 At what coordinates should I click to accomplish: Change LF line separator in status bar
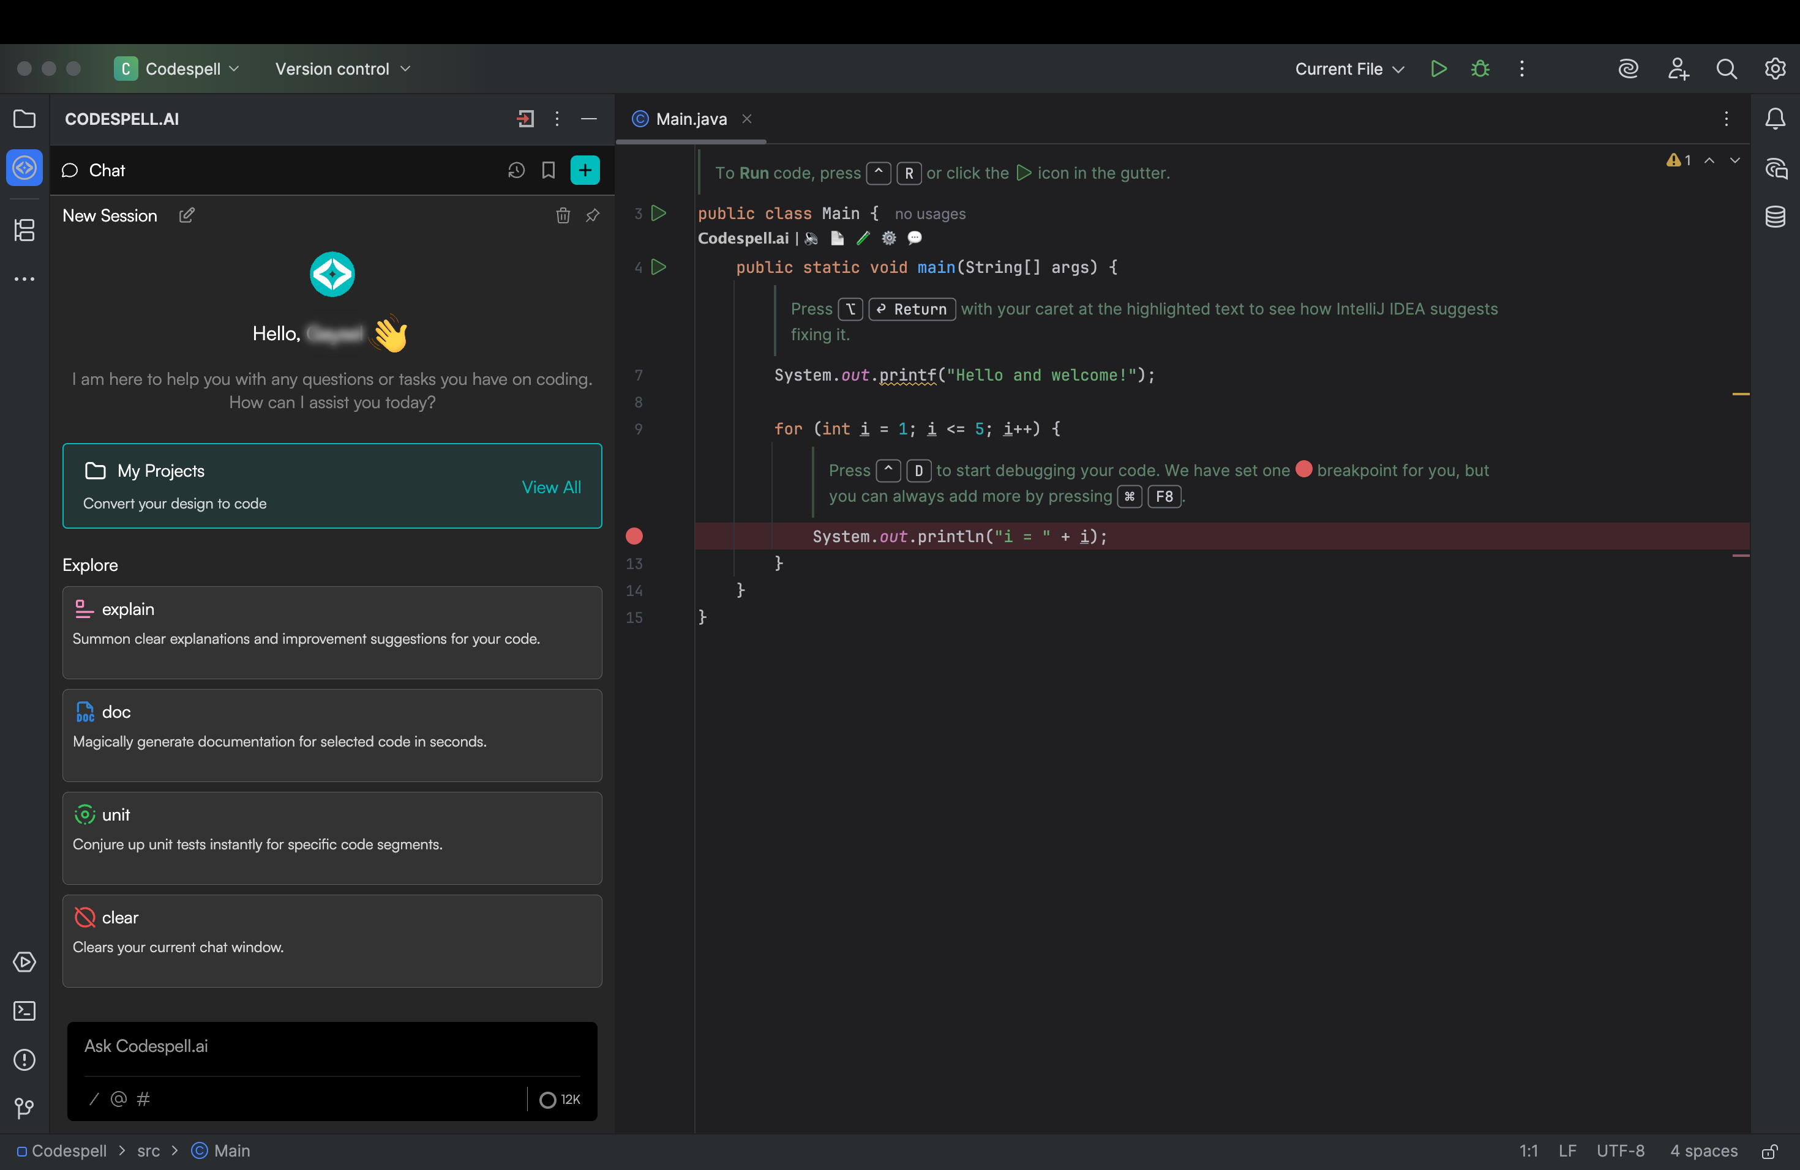1567,1151
